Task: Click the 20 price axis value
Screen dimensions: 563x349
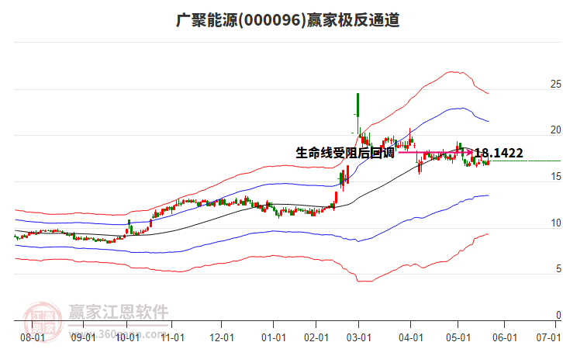Action: [555, 130]
